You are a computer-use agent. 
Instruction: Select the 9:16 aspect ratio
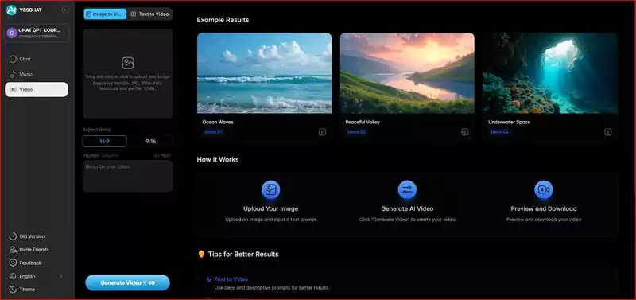click(x=151, y=142)
